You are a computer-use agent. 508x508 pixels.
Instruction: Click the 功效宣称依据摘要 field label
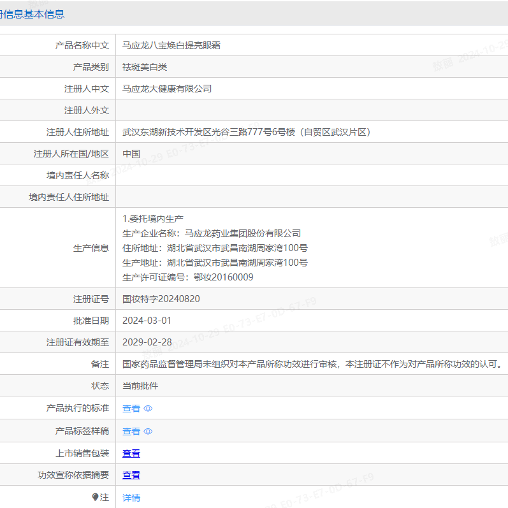[73, 475]
